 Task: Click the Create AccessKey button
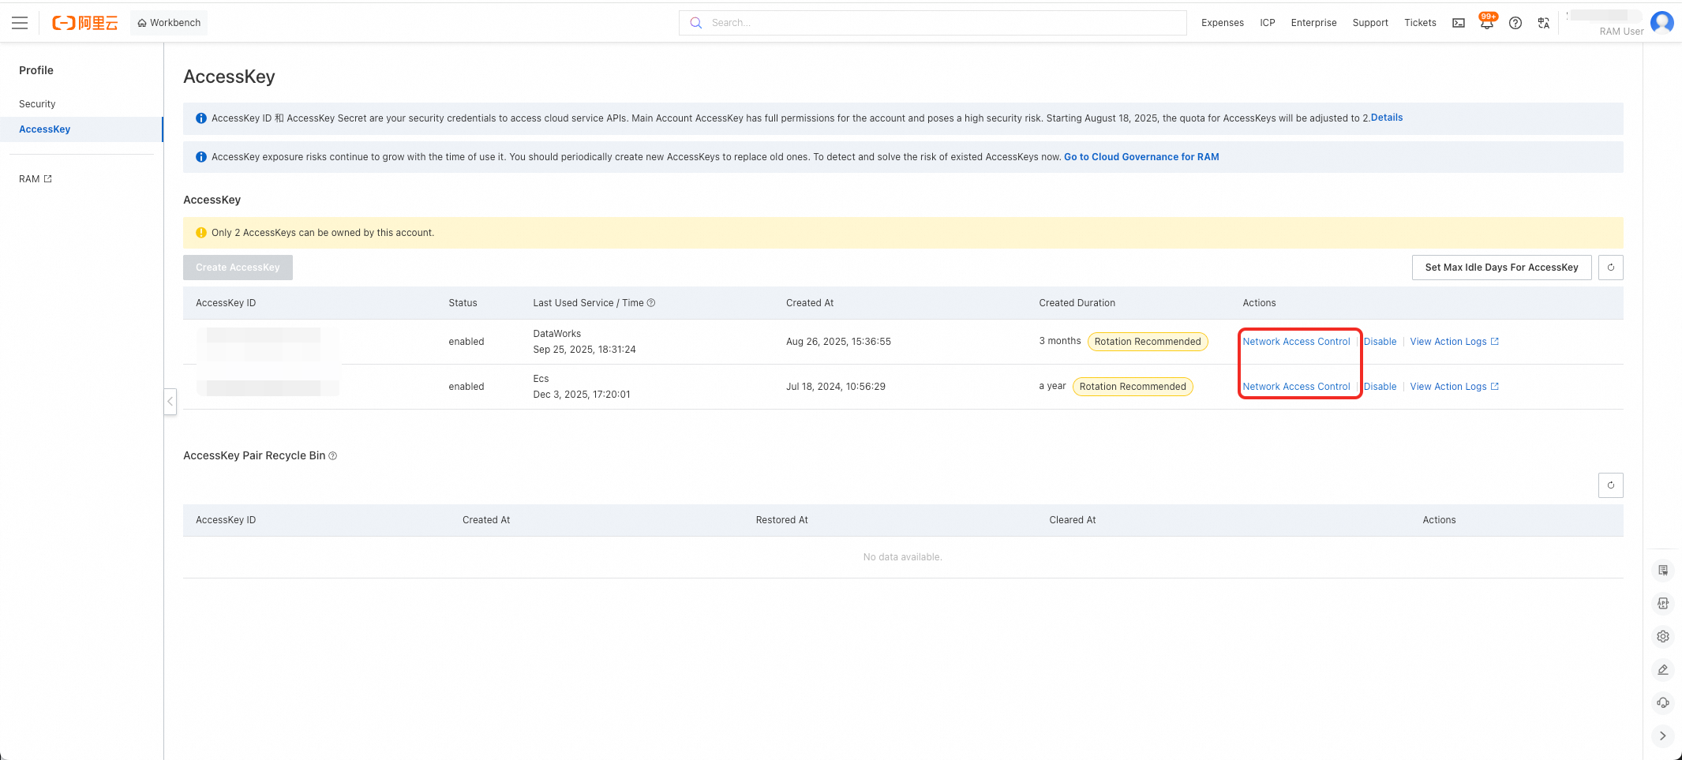pos(238,268)
